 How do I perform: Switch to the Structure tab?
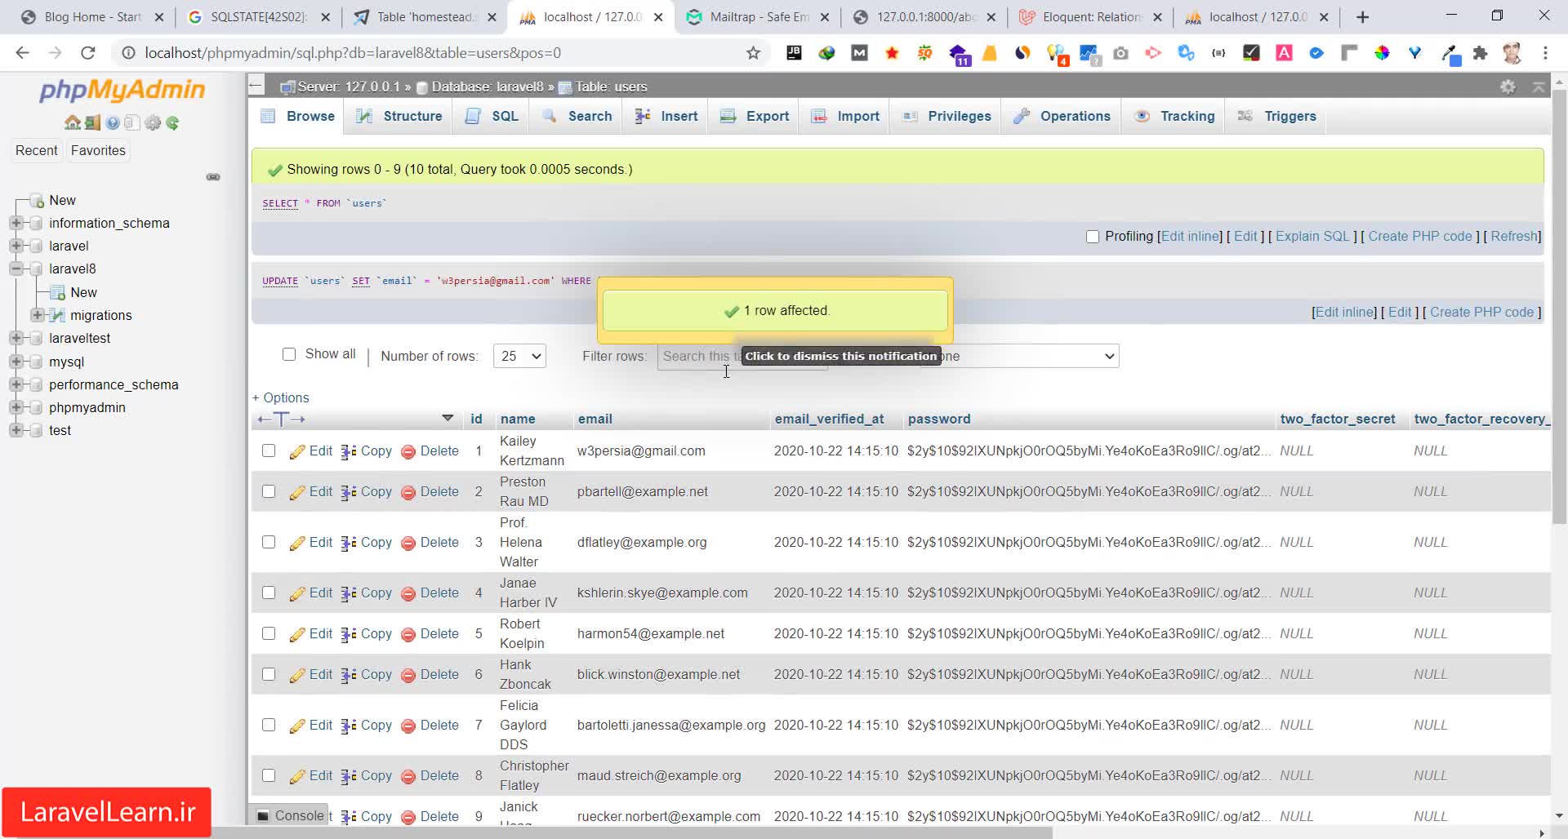[x=400, y=116]
